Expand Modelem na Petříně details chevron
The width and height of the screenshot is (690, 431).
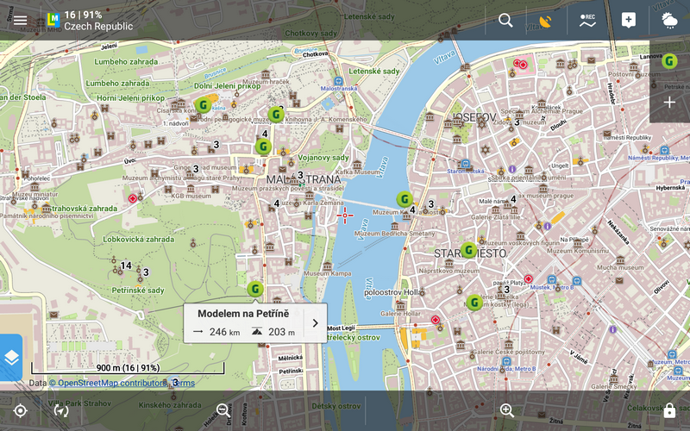click(315, 323)
